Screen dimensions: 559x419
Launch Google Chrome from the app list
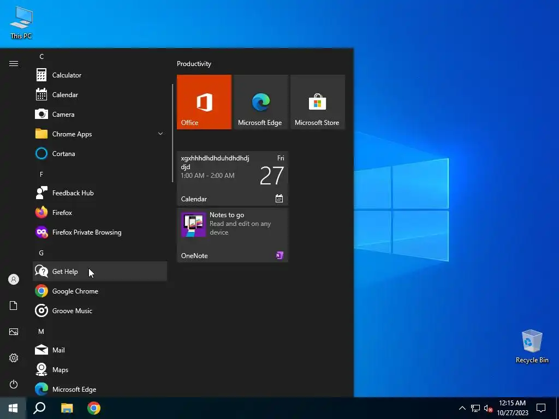coord(100,291)
